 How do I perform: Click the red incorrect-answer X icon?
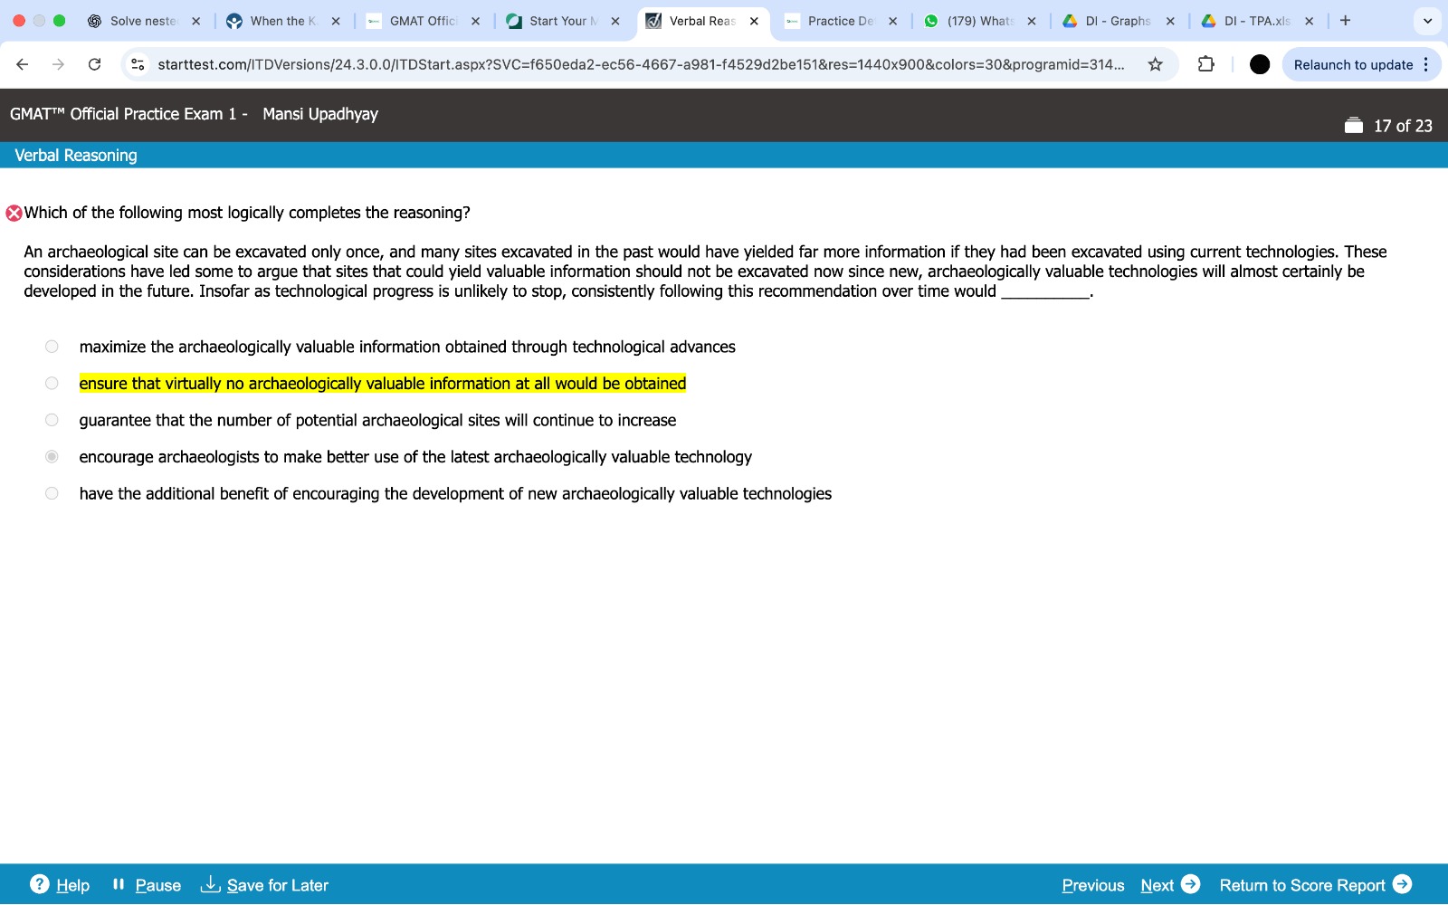[x=14, y=214]
